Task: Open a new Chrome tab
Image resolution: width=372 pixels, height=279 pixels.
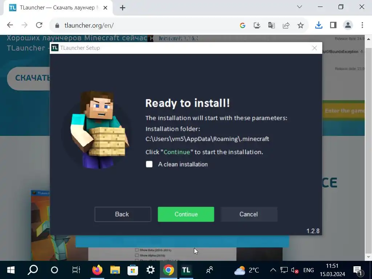Action: pyautogui.click(x=122, y=8)
